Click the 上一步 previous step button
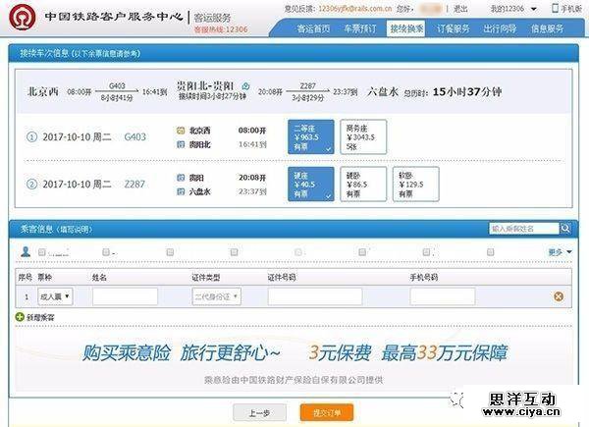This screenshot has width=589, height=427. (259, 413)
